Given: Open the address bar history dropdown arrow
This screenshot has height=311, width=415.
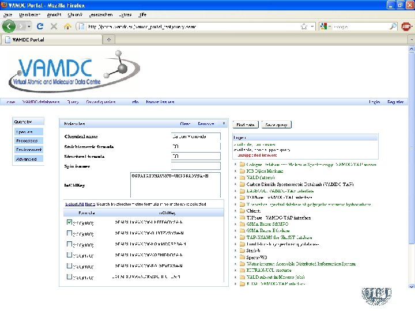Looking at the screenshot, I should 312,26.
